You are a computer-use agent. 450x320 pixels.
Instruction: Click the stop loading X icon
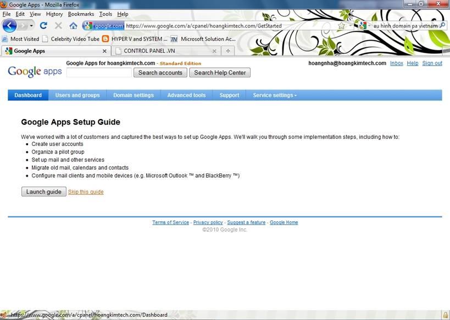[x=58, y=26]
